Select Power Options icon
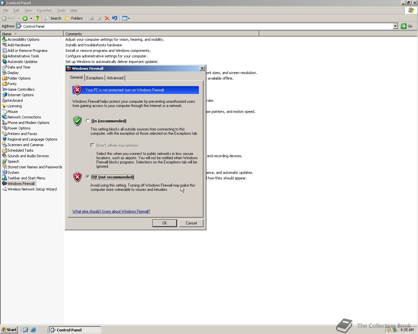This screenshot has height=334, width=418. (5, 128)
